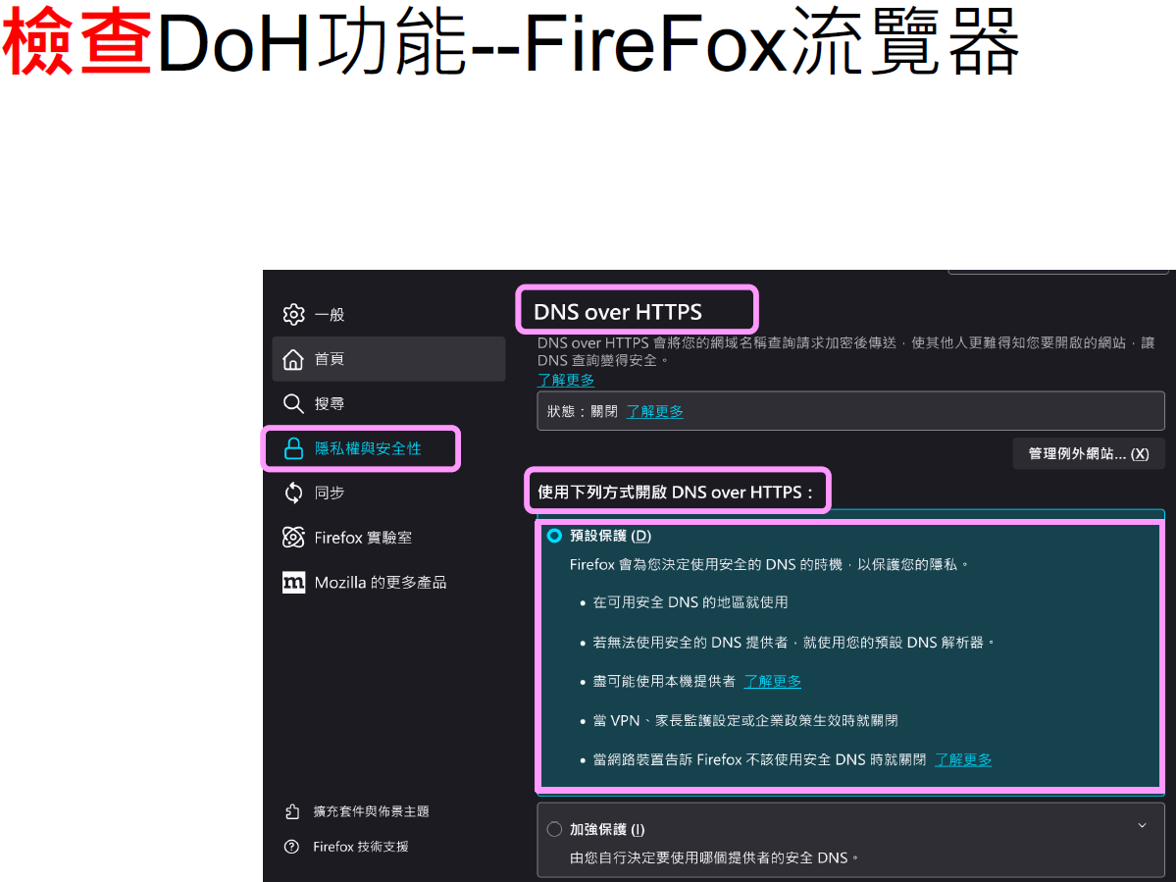Open the 同步 settings label

[x=330, y=493]
